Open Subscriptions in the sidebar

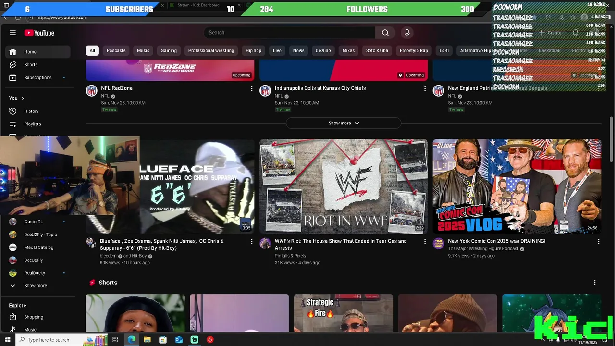(x=38, y=77)
